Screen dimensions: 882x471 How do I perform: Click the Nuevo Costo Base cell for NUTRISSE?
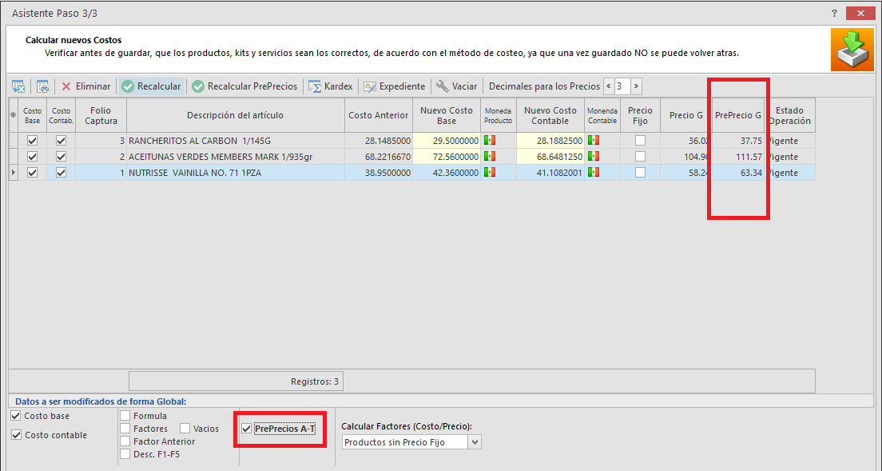pyautogui.click(x=447, y=173)
